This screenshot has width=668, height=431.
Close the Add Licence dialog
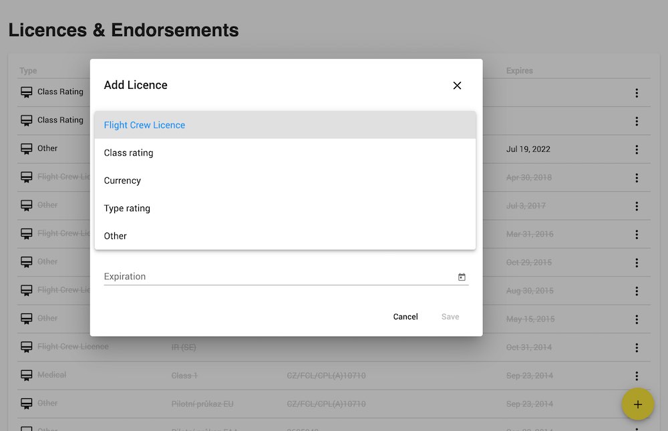[457, 86]
